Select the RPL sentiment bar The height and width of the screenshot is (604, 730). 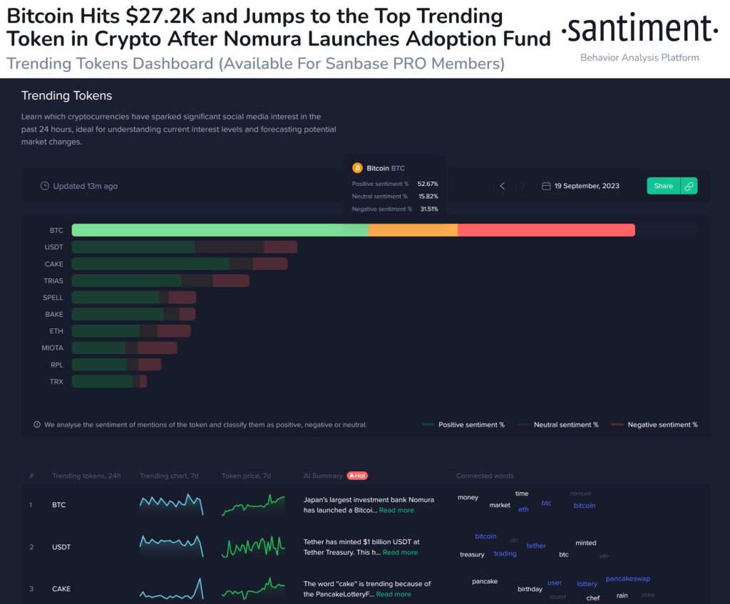pyautogui.click(x=116, y=365)
